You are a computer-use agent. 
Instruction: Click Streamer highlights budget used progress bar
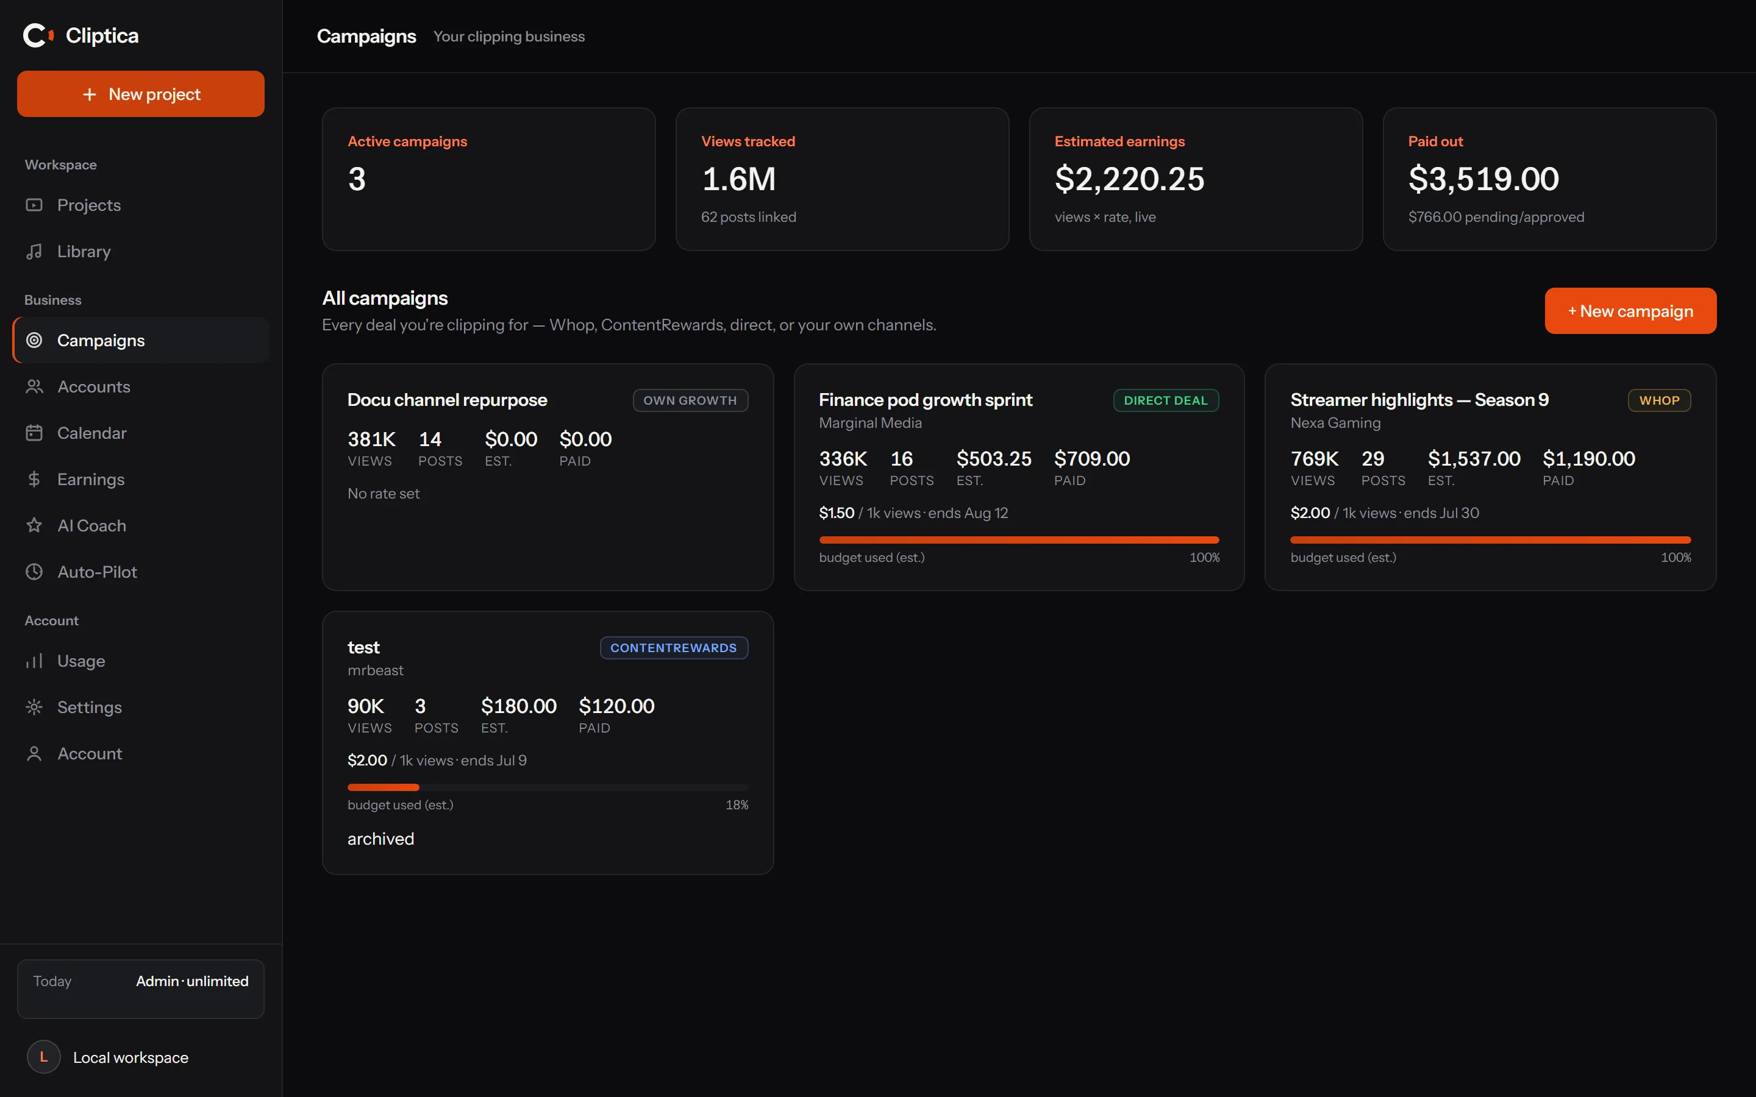[1490, 540]
